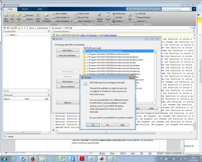Click the Video link in the banner

click(83, 35)
